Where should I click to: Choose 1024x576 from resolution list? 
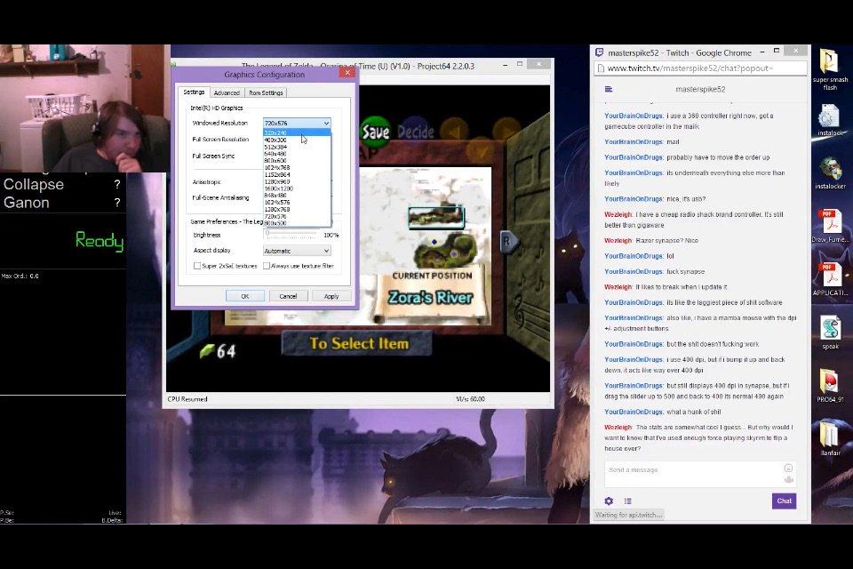(x=297, y=203)
